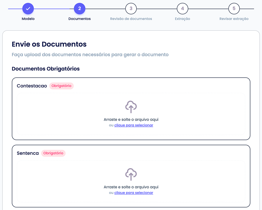Screen dimensions: 262x210
Task: Click the stepper progress line before Documentos
Action: point(54,9)
